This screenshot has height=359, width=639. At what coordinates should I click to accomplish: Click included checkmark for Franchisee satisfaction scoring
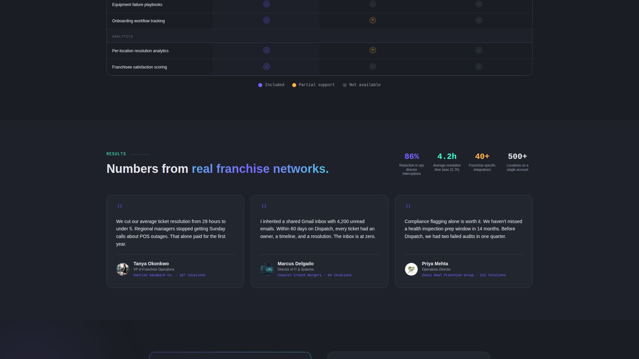267,66
